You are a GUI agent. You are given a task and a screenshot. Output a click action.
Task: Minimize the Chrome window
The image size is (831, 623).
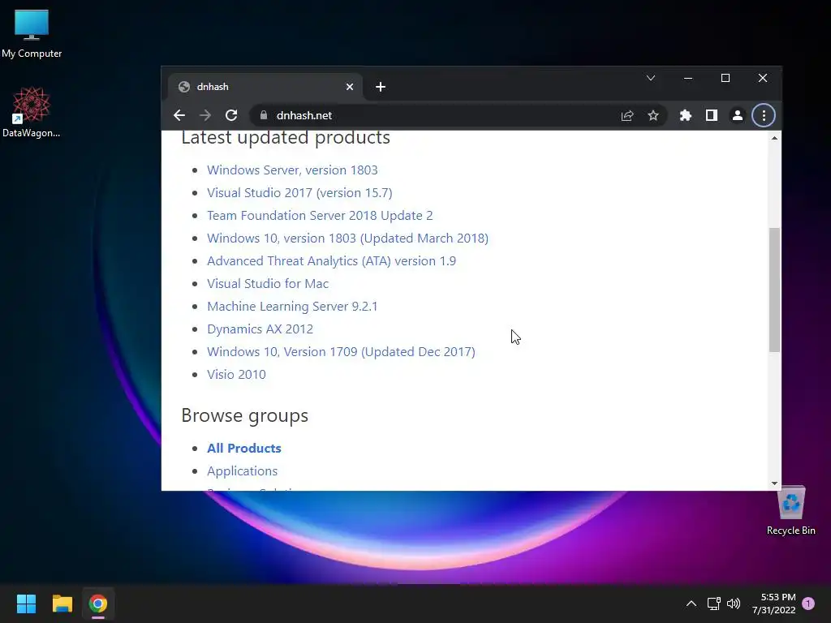(x=688, y=78)
